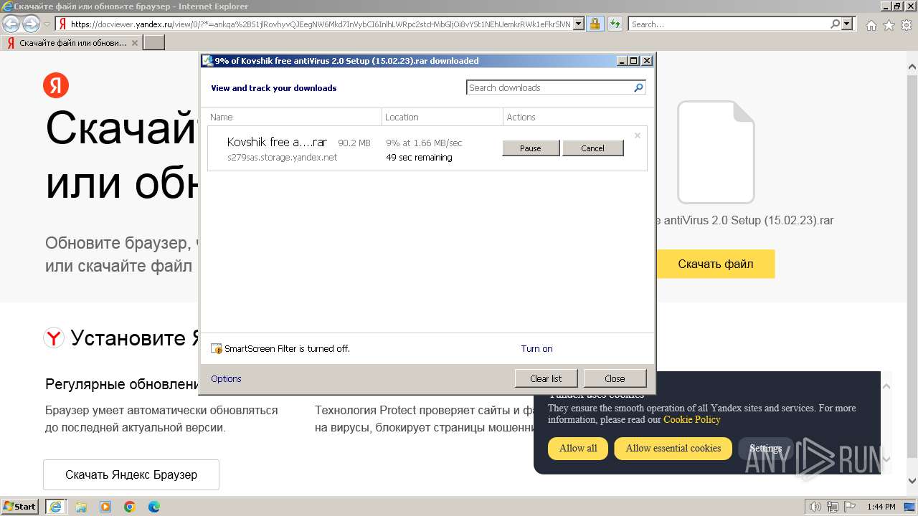This screenshot has height=516, width=918.
Task: Click the file document thumbnail on page
Action: (716, 152)
